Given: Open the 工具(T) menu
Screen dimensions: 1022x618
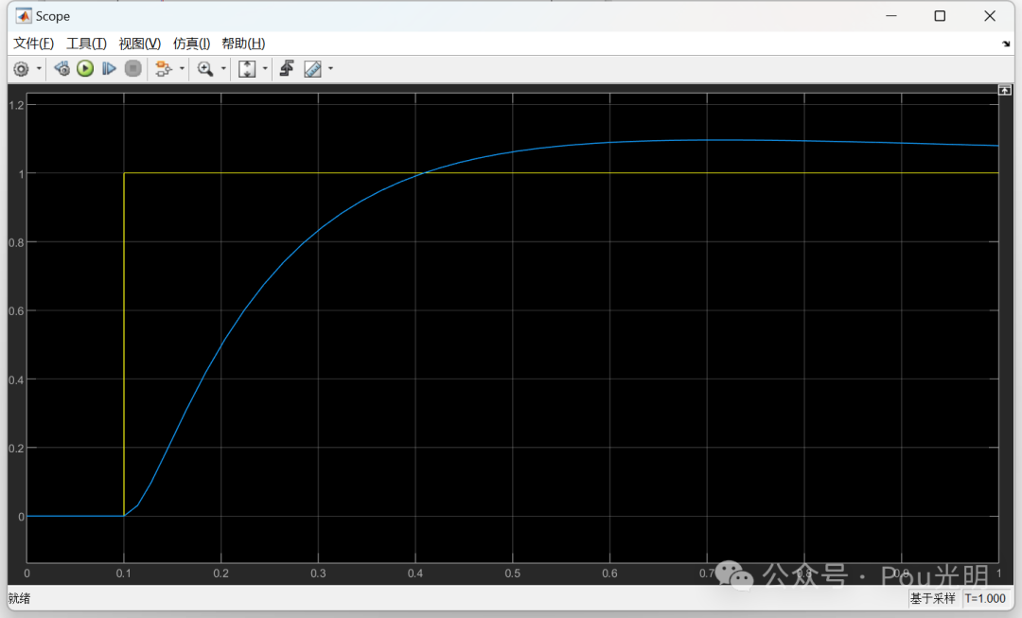Looking at the screenshot, I should coord(86,44).
